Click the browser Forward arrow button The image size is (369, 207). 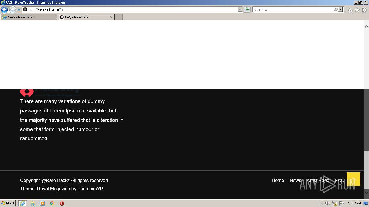(12, 10)
